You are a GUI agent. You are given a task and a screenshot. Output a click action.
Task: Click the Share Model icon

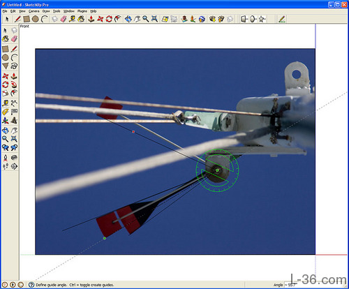tap(221, 19)
